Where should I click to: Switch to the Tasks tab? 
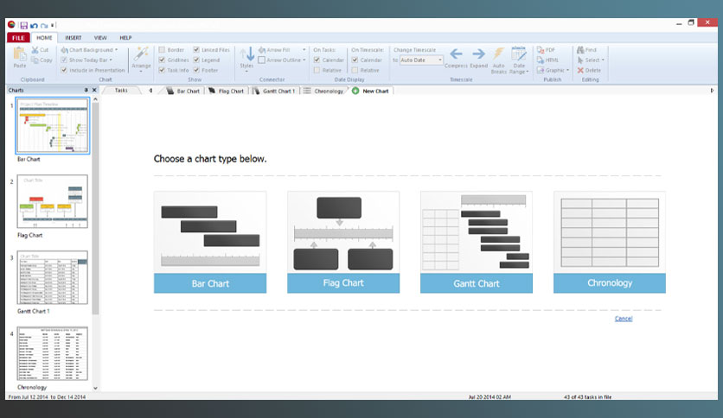tap(121, 91)
